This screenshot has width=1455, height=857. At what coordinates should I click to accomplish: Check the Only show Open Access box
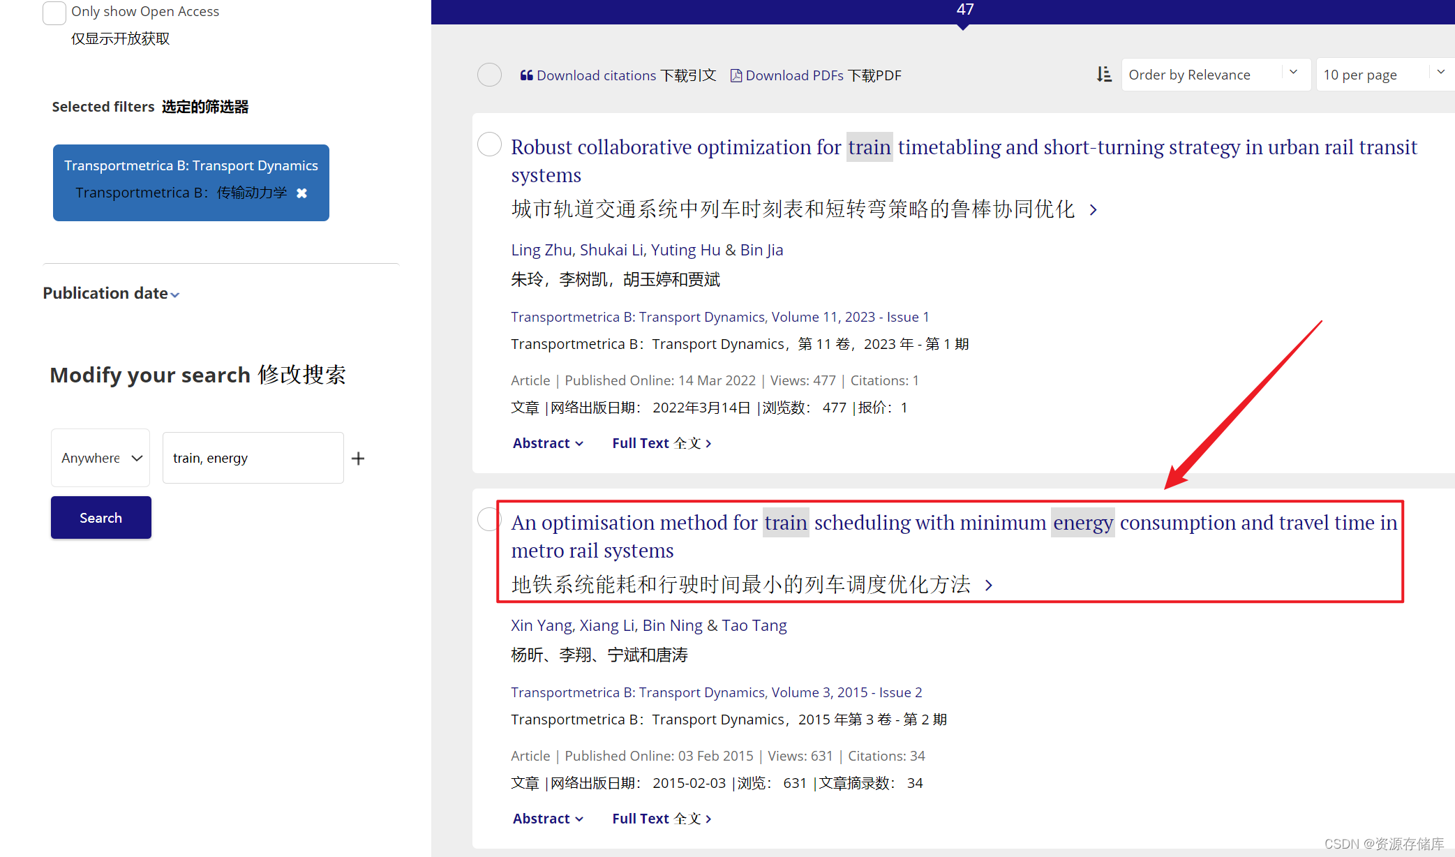pos(54,13)
